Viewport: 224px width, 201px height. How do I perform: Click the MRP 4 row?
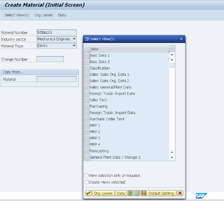[x=129, y=145]
